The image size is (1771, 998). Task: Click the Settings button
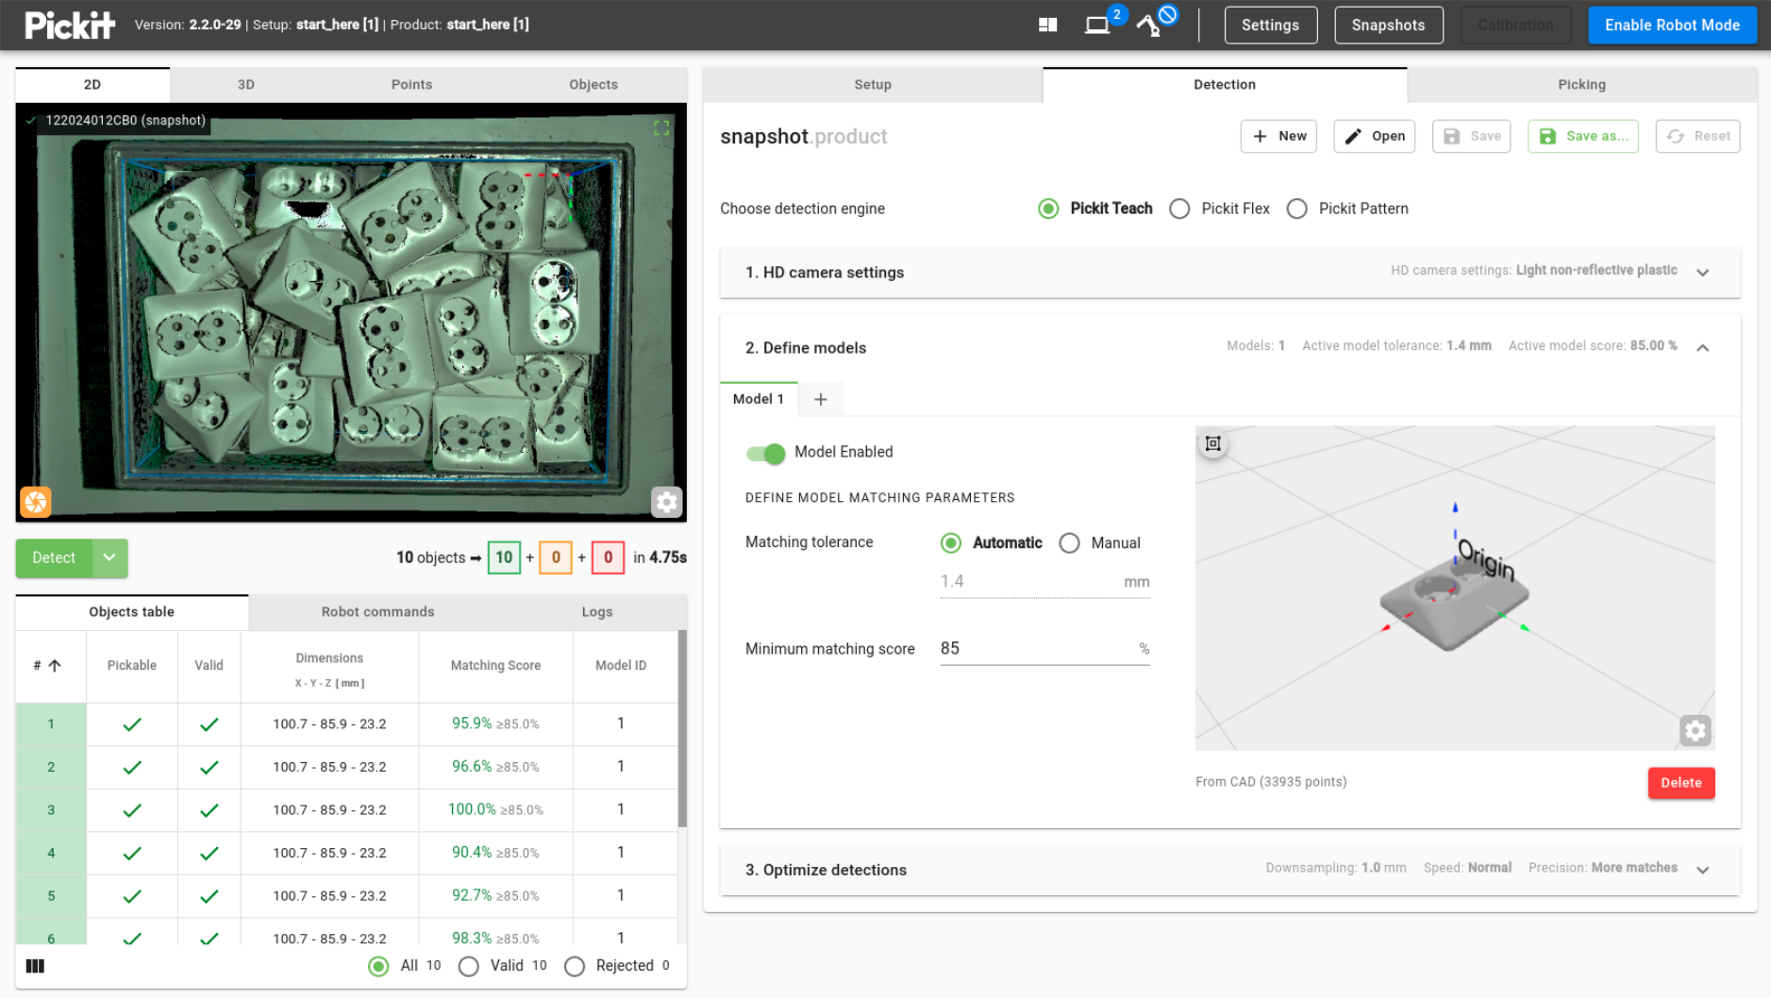(1270, 25)
